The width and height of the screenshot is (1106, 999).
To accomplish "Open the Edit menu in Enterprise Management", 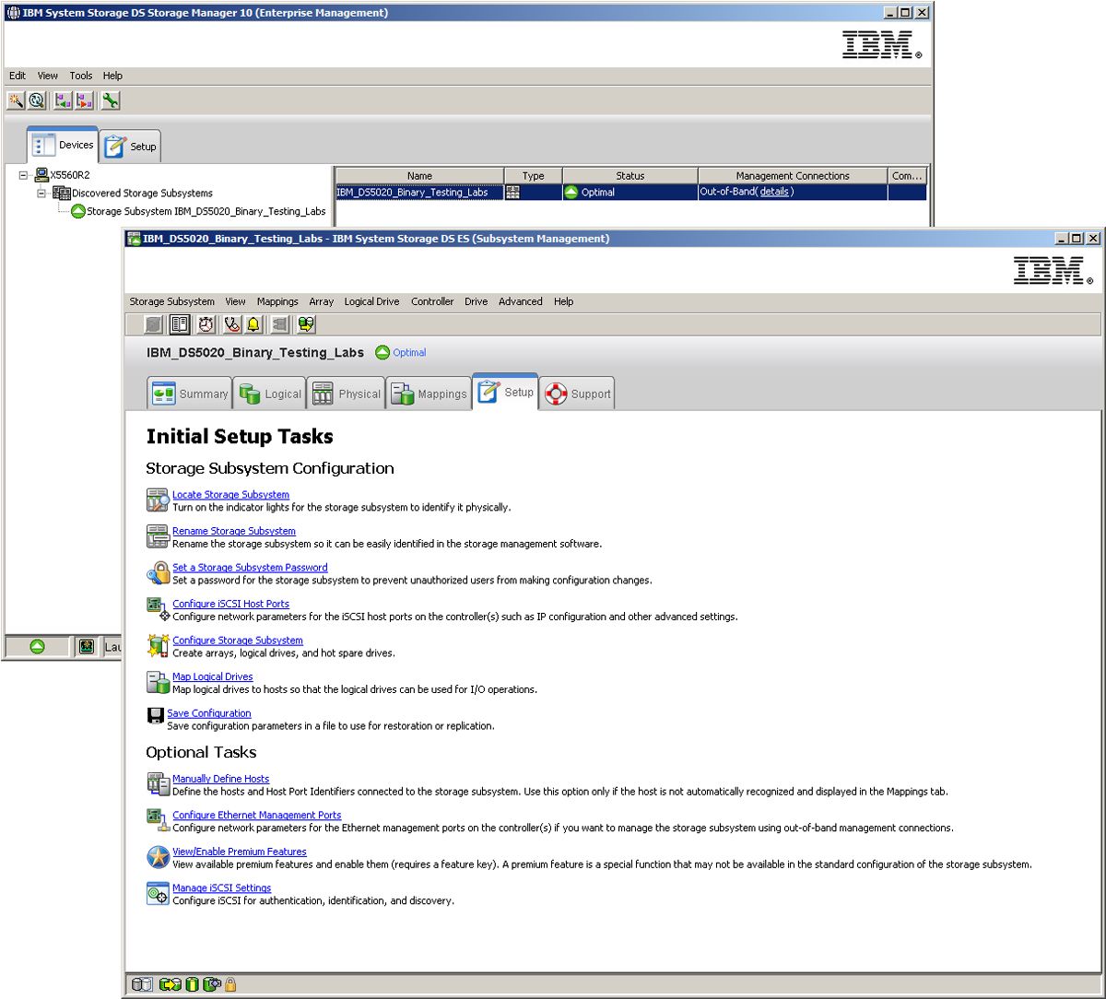I will pyautogui.click(x=18, y=76).
